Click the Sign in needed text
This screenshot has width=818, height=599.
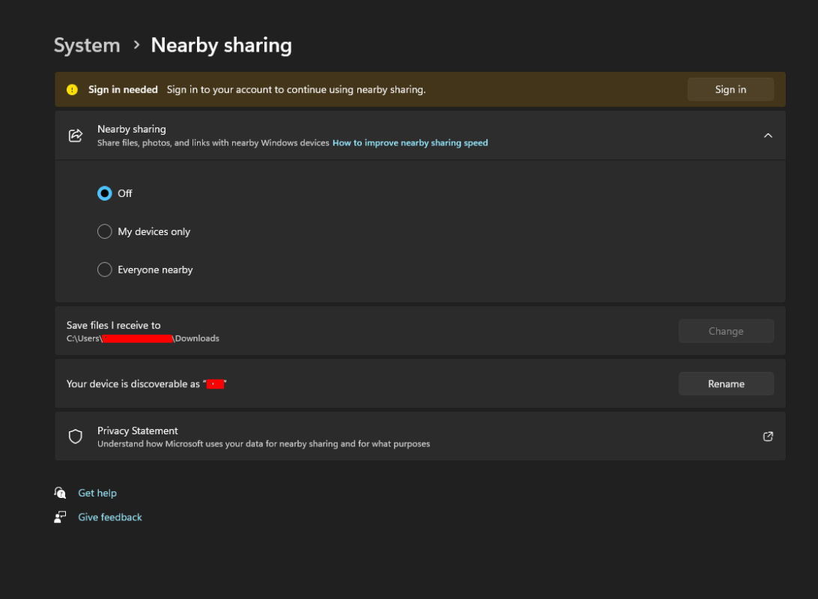tap(123, 90)
